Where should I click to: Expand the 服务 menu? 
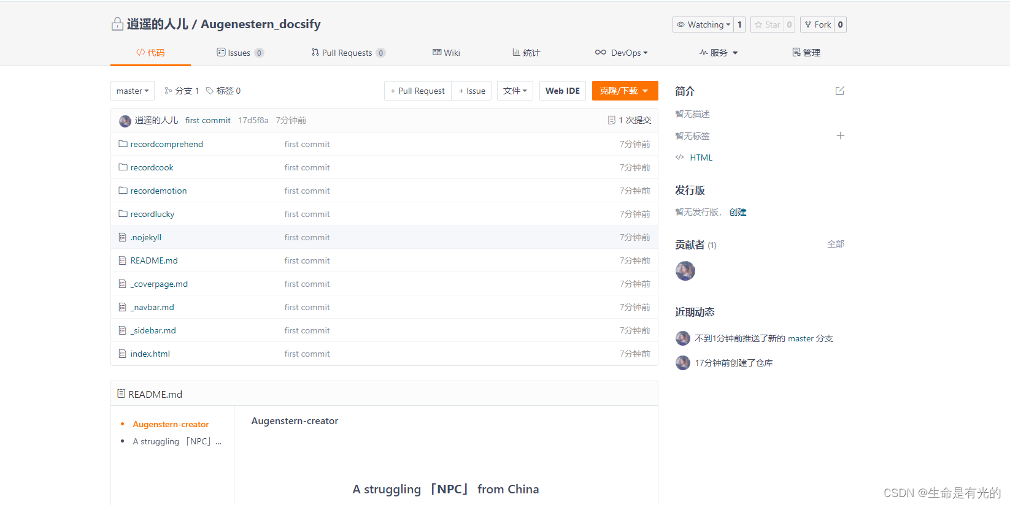pos(719,53)
